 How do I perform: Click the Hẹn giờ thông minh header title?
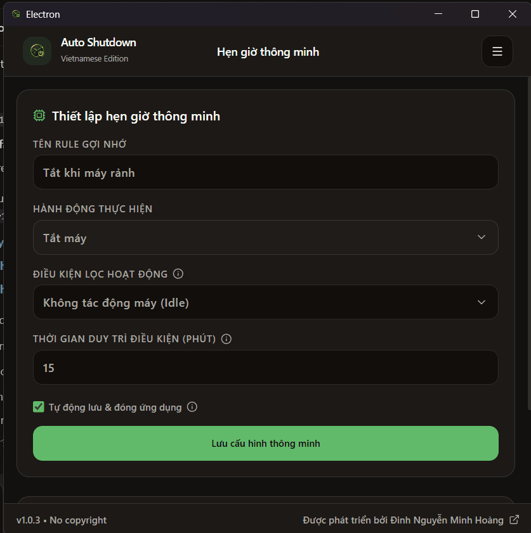268,52
